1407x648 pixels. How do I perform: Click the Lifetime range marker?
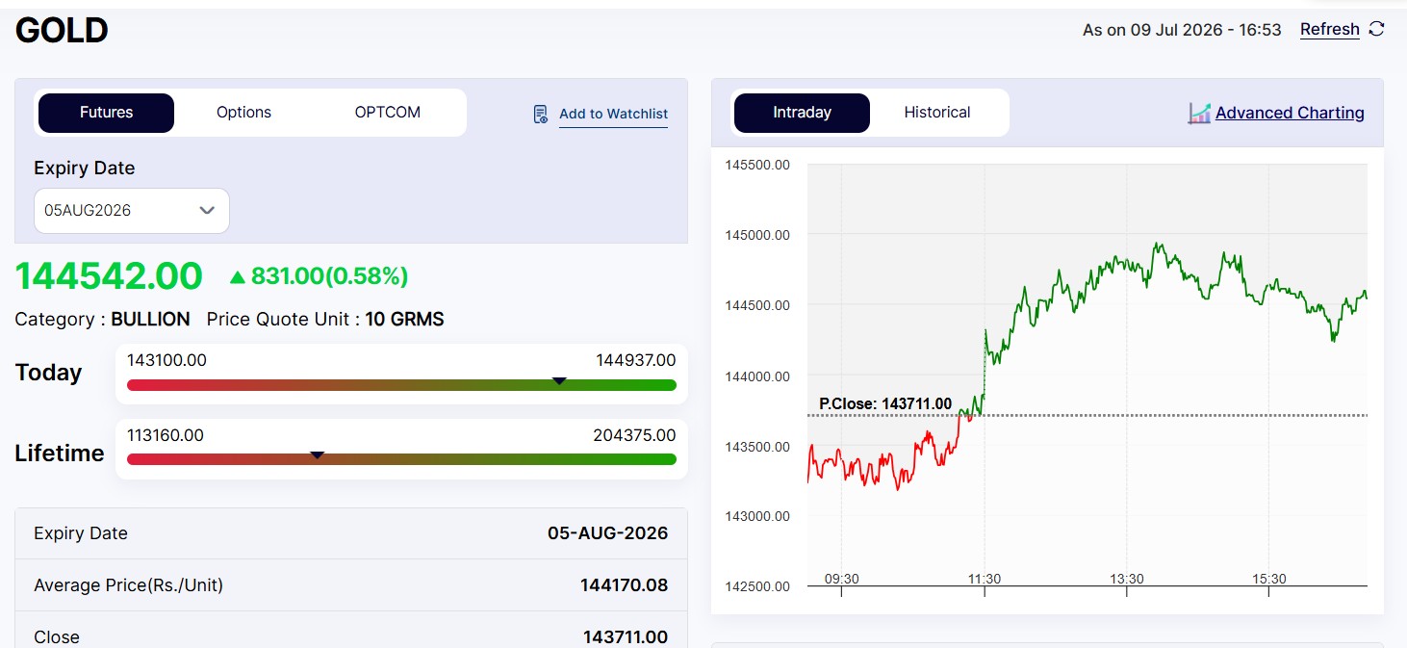pos(317,454)
